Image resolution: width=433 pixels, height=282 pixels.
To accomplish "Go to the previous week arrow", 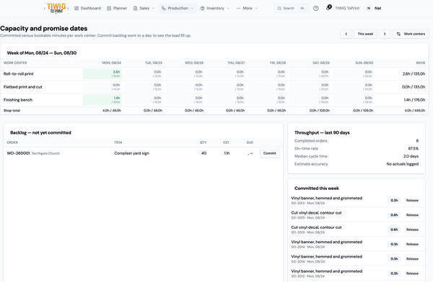I will [346, 34].
